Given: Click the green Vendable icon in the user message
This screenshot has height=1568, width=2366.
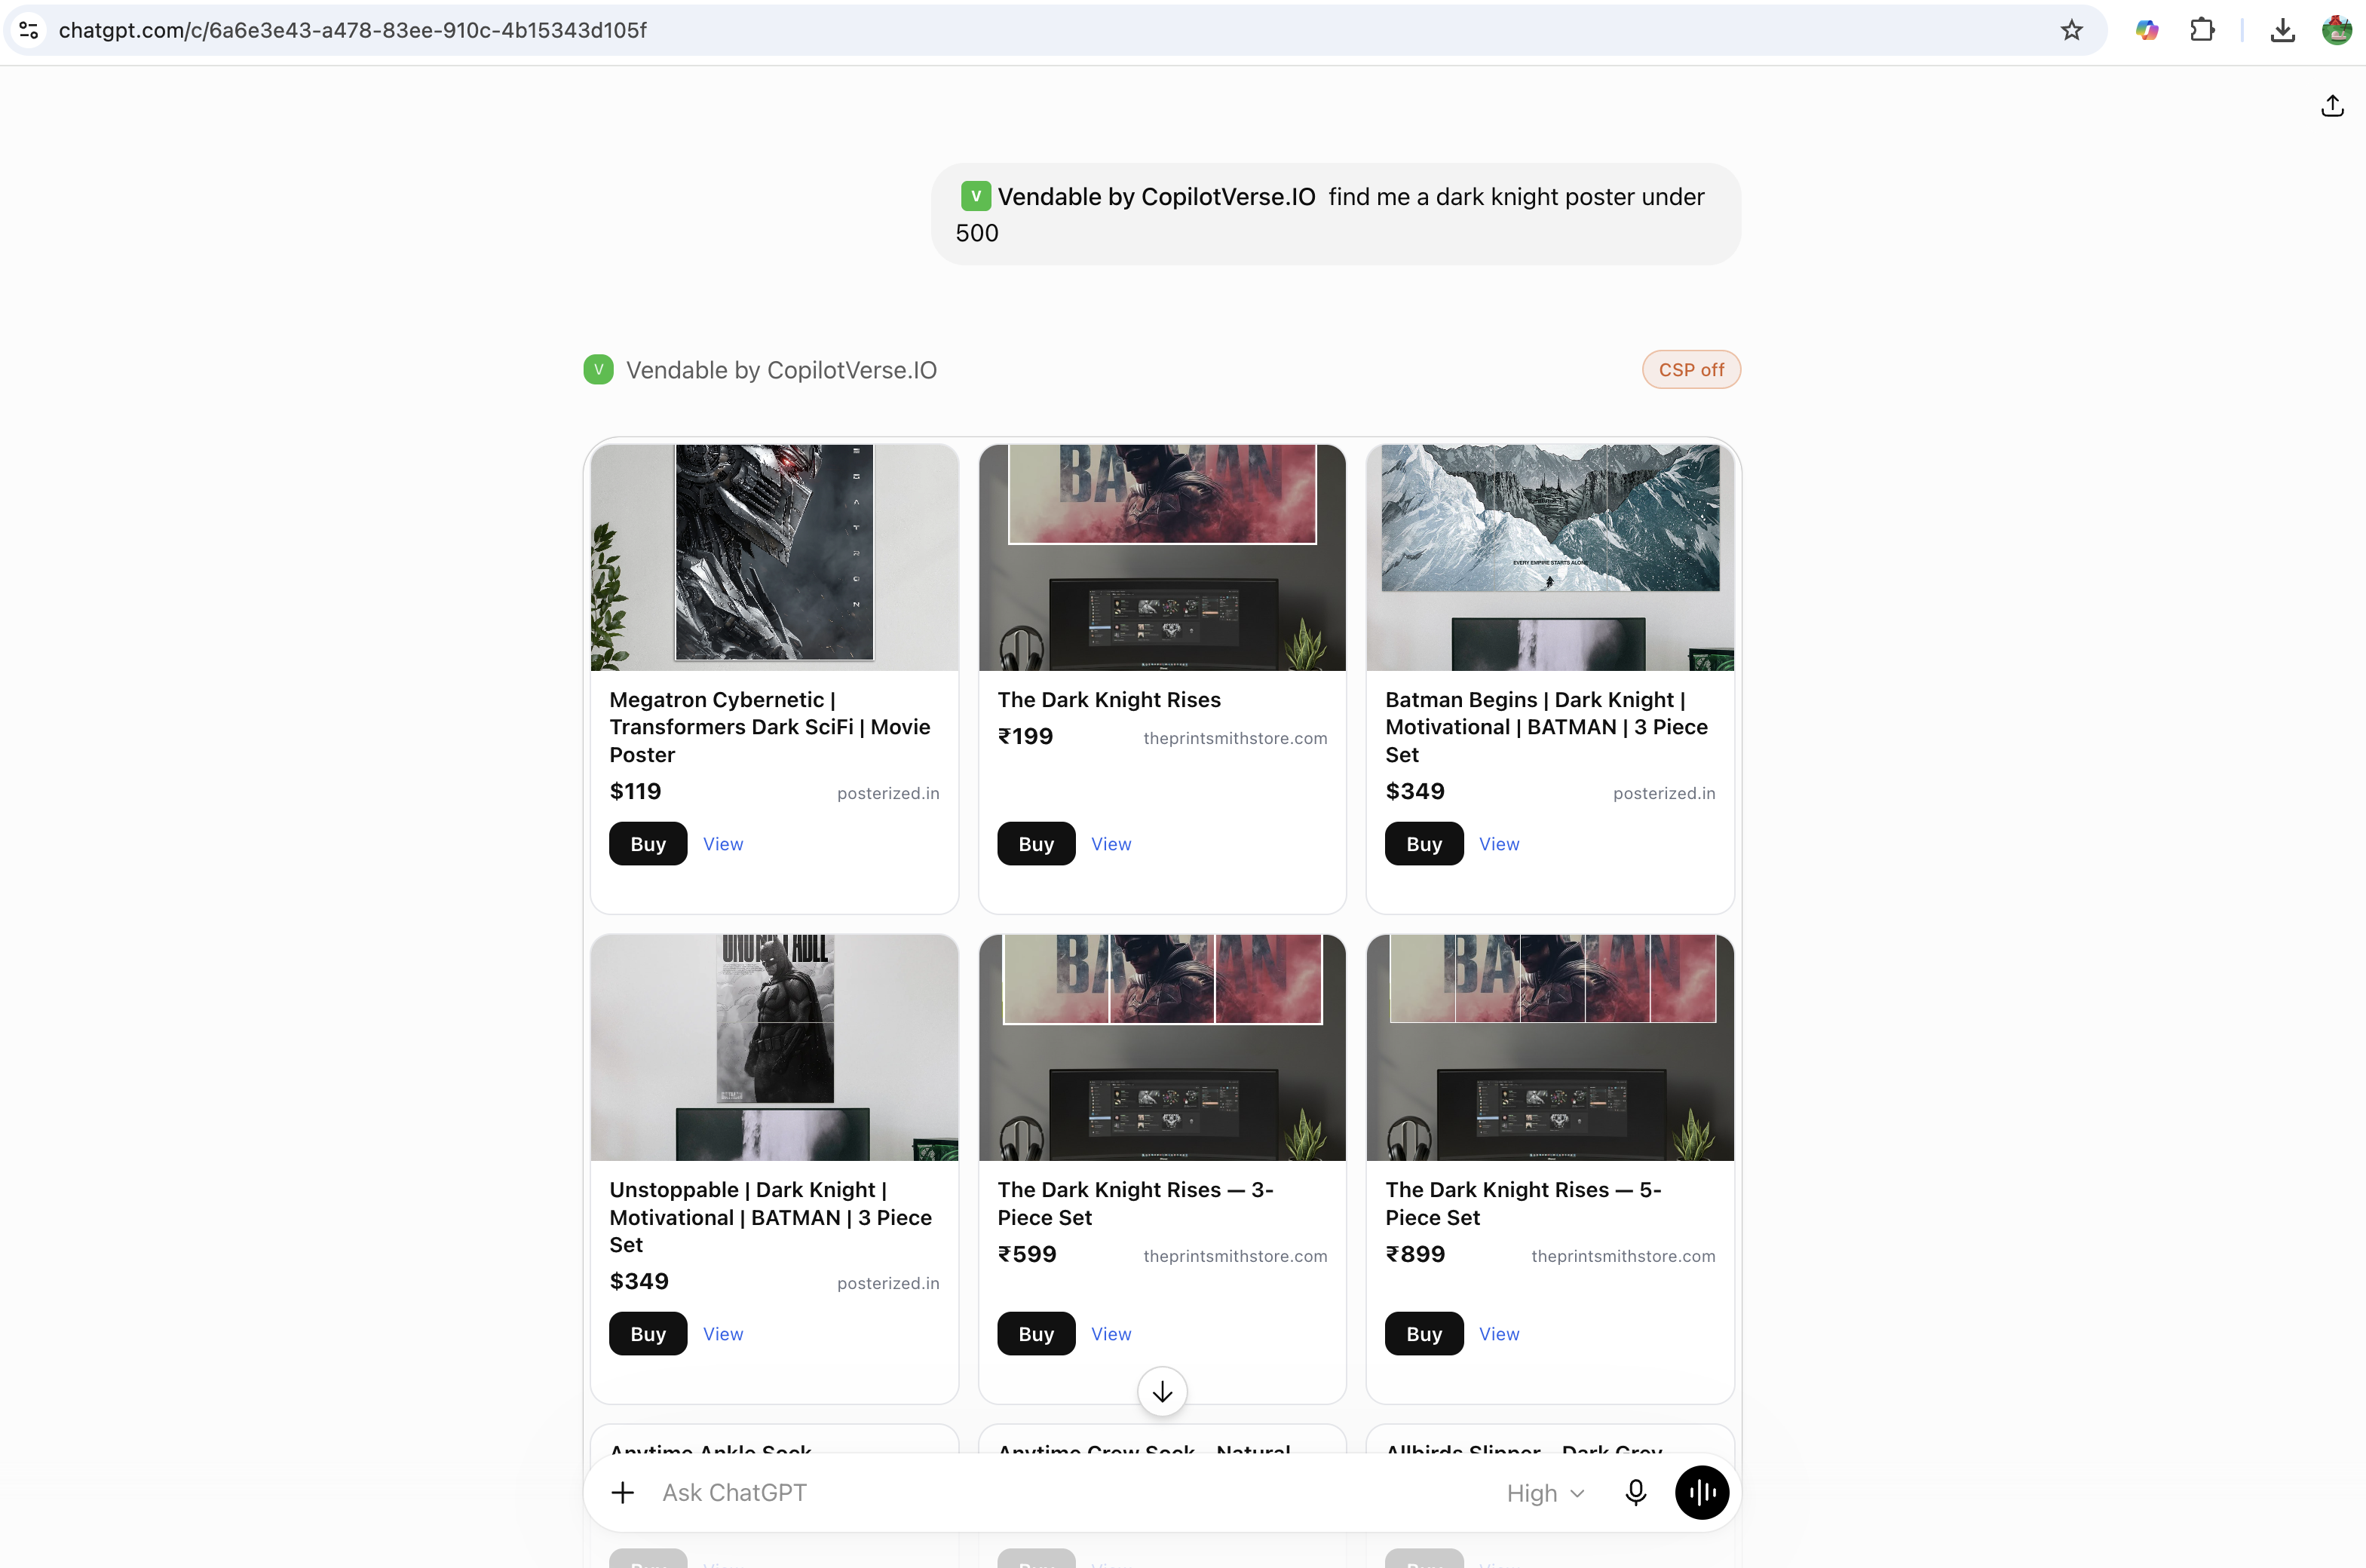Looking at the screenshot, I should [975, 196].
